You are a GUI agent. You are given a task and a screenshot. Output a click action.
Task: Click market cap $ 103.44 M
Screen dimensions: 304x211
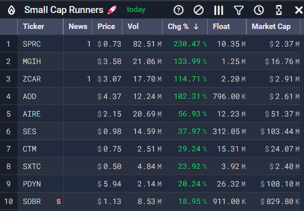pyautogui.click(x=280, y=131)
